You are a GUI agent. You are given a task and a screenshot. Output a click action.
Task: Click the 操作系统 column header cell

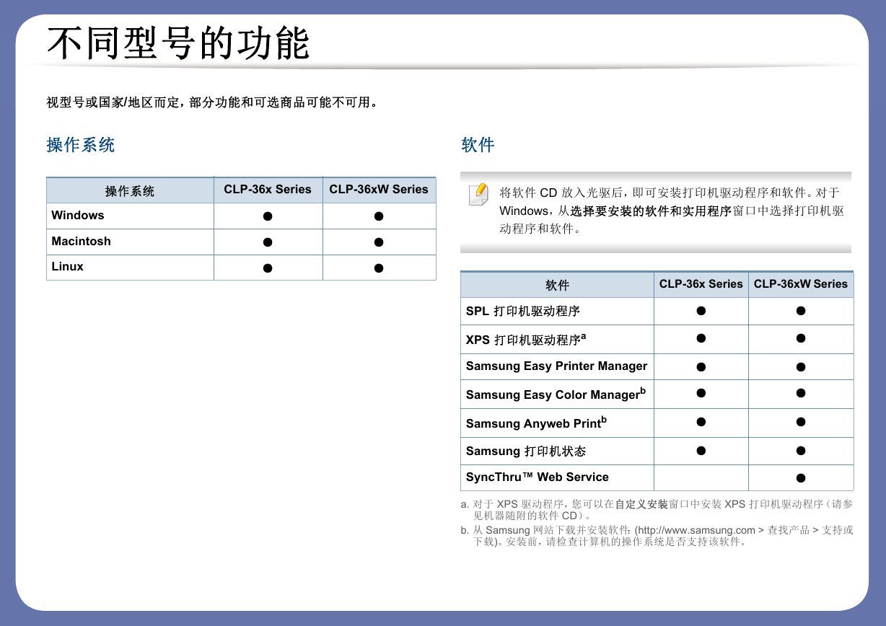tap(130, 190)
